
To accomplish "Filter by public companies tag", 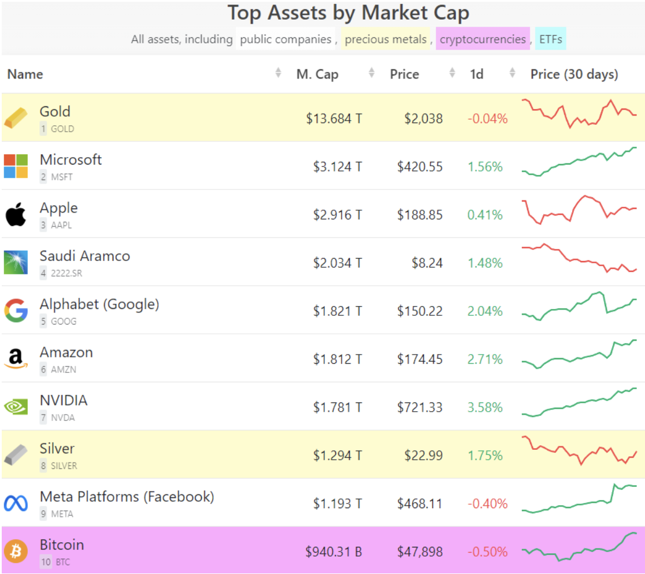I will [x=286, y=39].
